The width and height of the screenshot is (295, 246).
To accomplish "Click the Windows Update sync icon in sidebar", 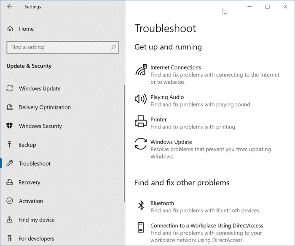I will [x=10, y=88].
